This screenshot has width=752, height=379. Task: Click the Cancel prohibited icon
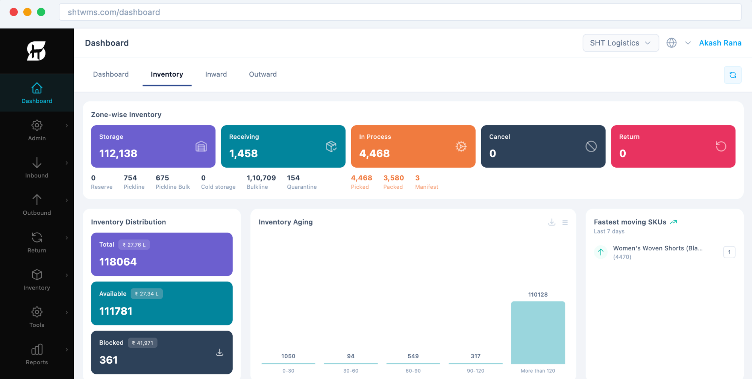click(x=591, y=146)
